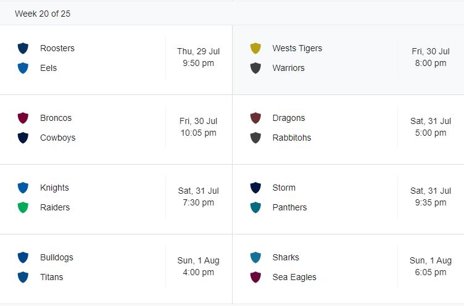The width and height of the screenshot is (464, 306).
Task: Click the Broncos maroon shield icon
Action: (x=23, y=118)
